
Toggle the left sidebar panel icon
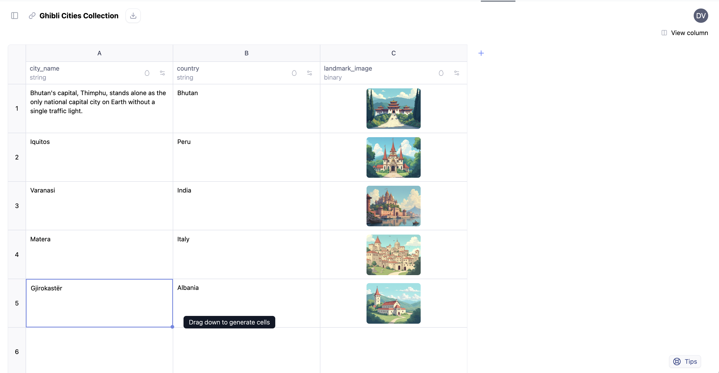point(15,16)
